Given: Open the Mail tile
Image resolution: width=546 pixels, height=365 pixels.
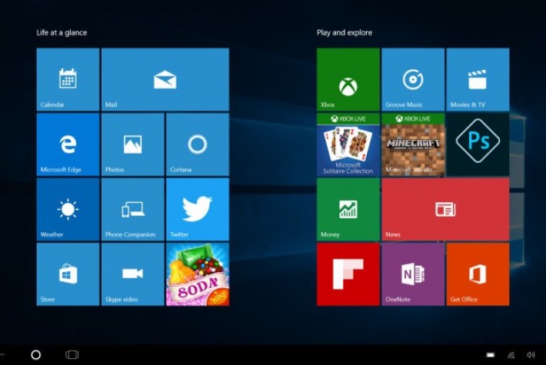Looking at the screenshot, I should point(165,79).
